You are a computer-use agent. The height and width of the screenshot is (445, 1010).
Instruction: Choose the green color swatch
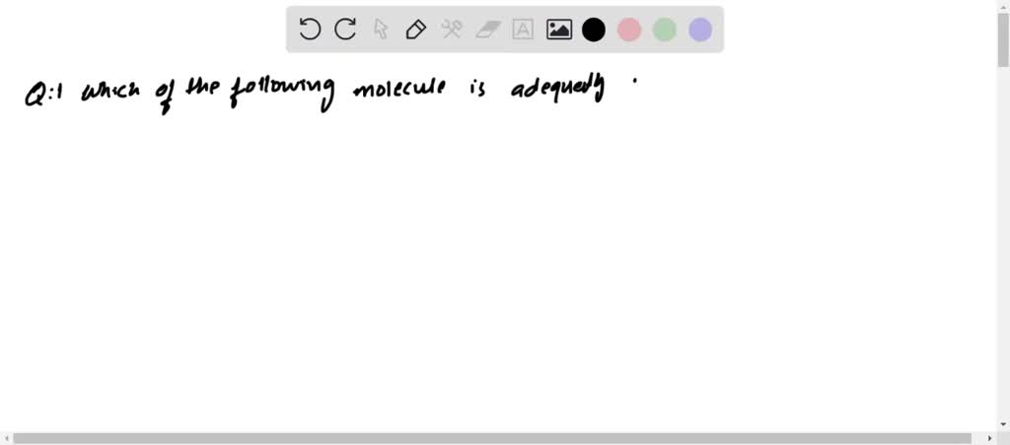664,30
